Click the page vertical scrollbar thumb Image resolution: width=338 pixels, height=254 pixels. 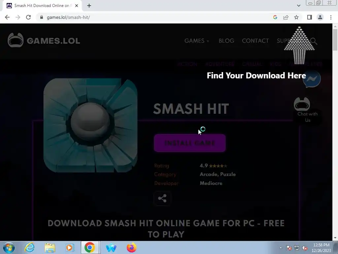tap(335, 40)
